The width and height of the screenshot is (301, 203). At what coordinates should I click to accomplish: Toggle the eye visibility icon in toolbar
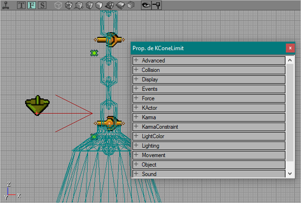146,5
